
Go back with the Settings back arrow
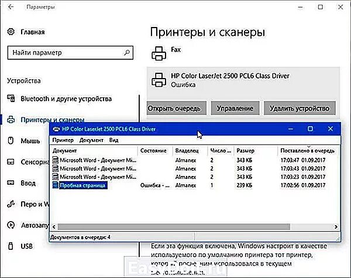[11, 7]
